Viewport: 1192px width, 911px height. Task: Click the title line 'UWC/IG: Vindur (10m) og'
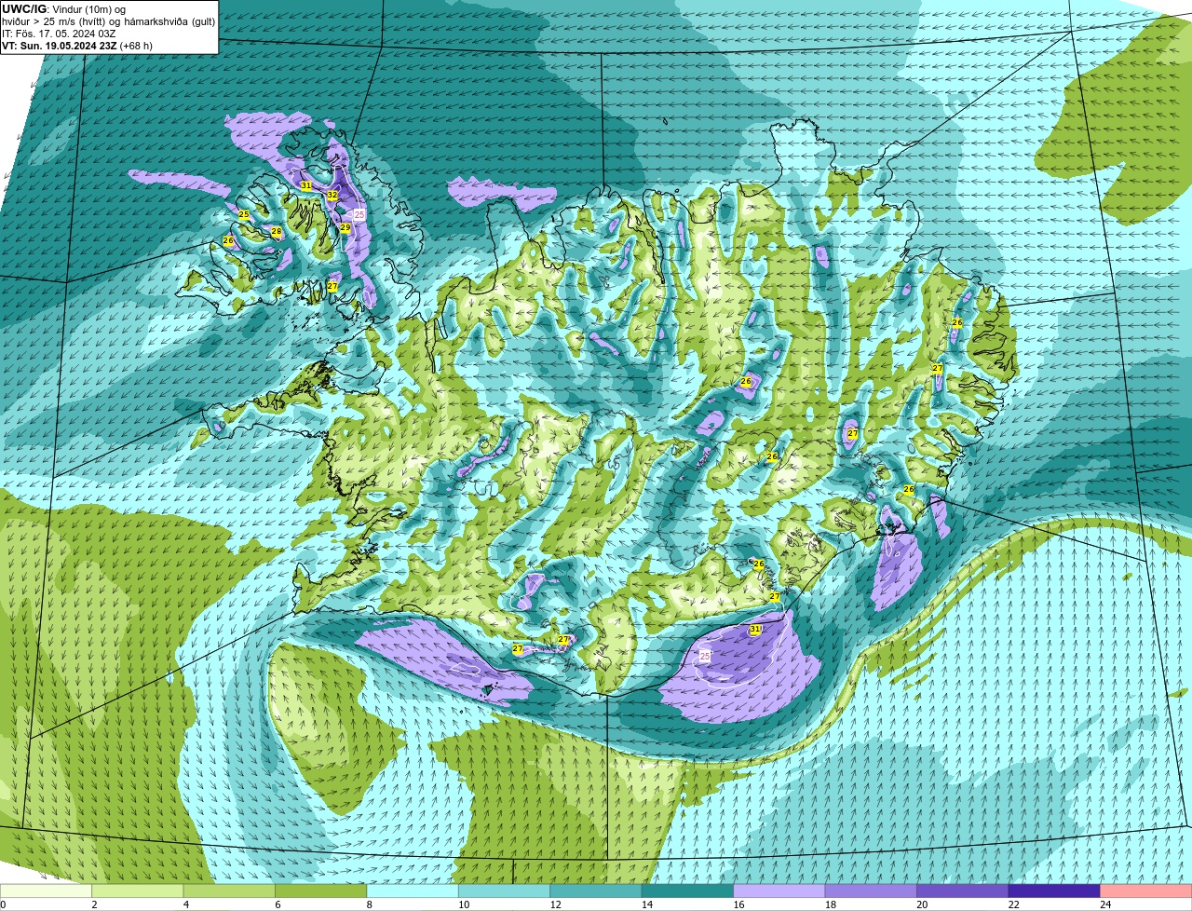click(x=64, y=9)
